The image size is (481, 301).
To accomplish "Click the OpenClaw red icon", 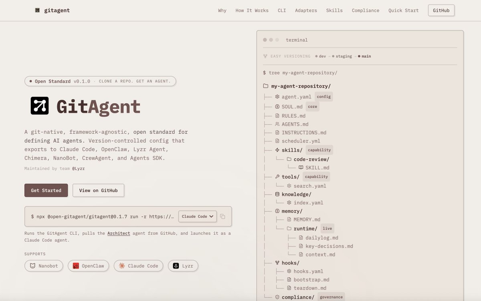I will [76, 266].
